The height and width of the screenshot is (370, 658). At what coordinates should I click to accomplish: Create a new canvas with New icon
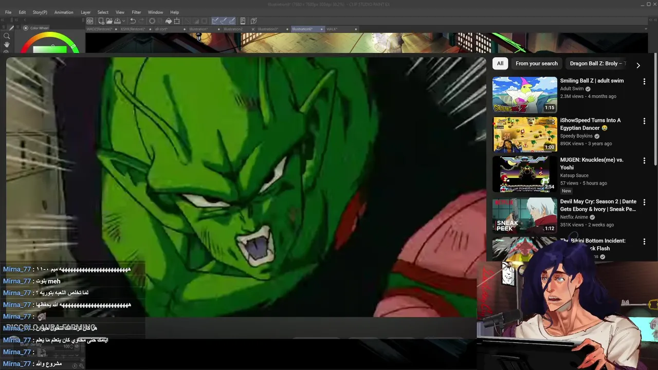pos(101,21)
